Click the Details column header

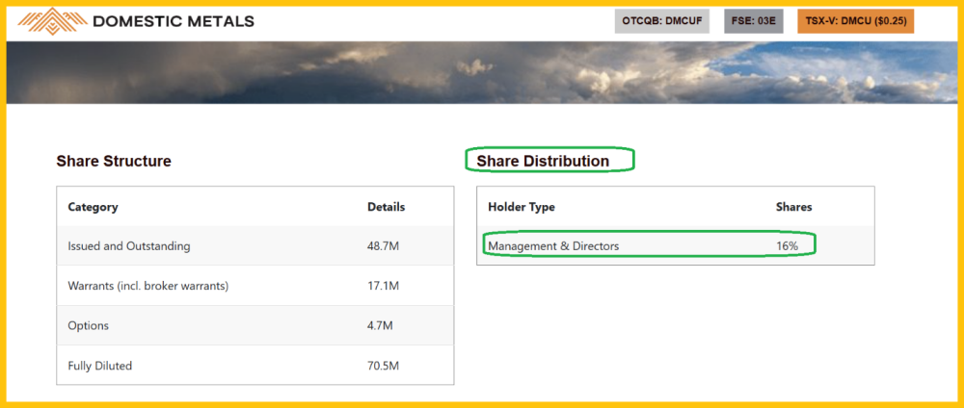[386, 207]
